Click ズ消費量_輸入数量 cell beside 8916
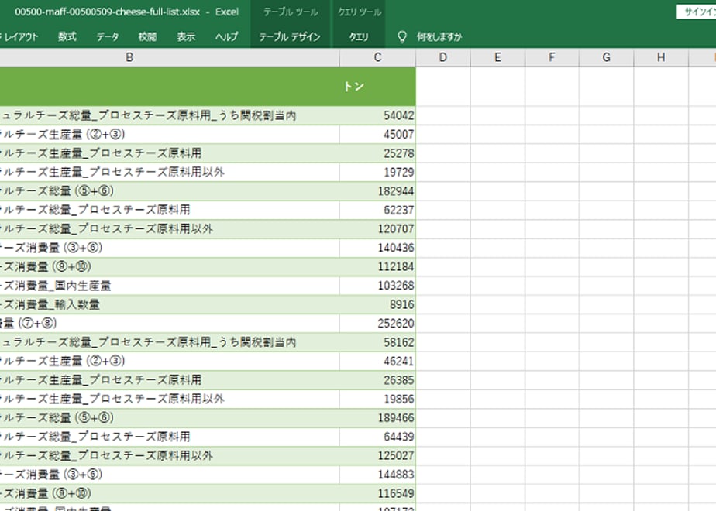Viewport: 716px width, 511px height. coord(170,304)
